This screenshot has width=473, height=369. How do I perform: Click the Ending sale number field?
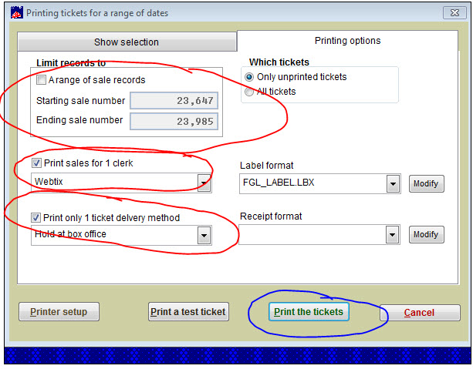(174, 121)
